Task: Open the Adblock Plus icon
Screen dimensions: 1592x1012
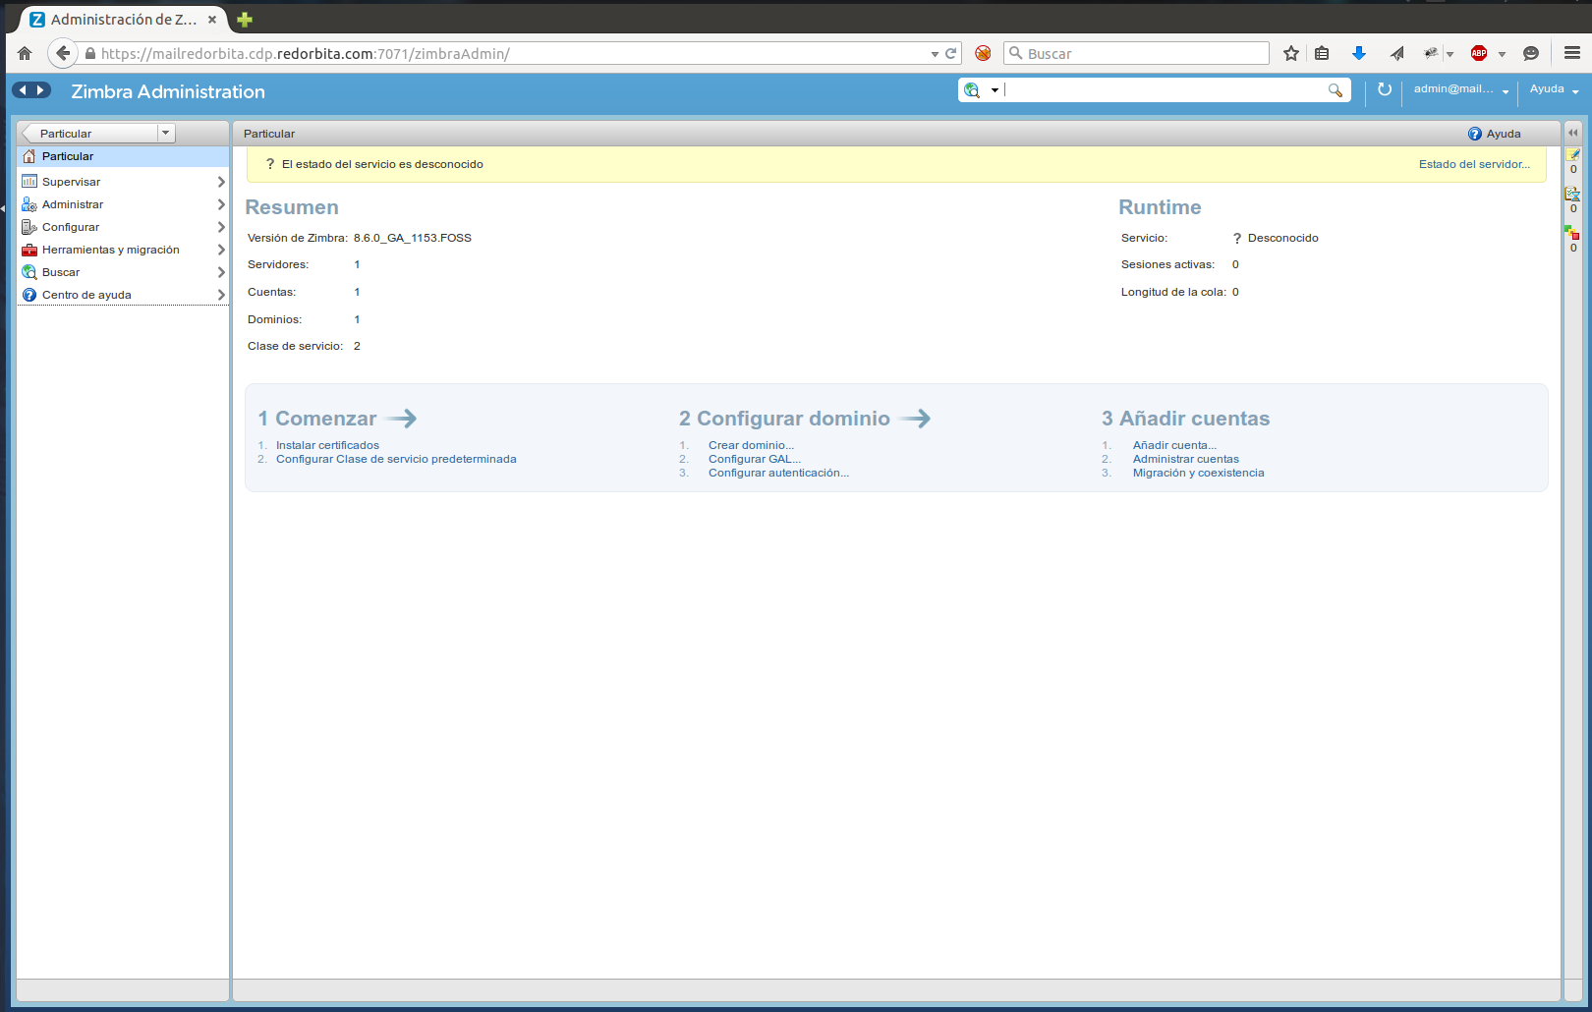Action: click(1479, 54)
